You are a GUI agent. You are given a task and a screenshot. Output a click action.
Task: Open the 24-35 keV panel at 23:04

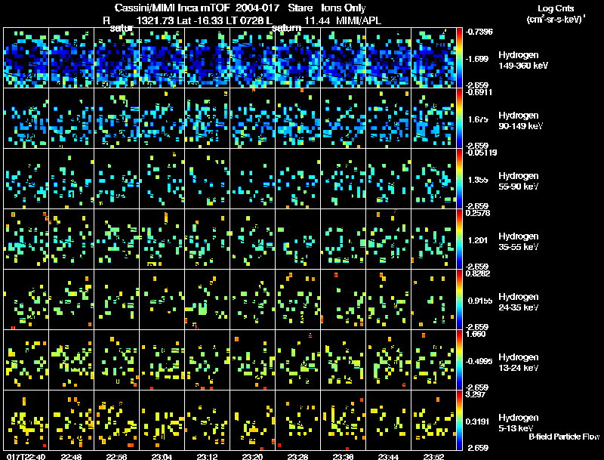click(162, 299)
